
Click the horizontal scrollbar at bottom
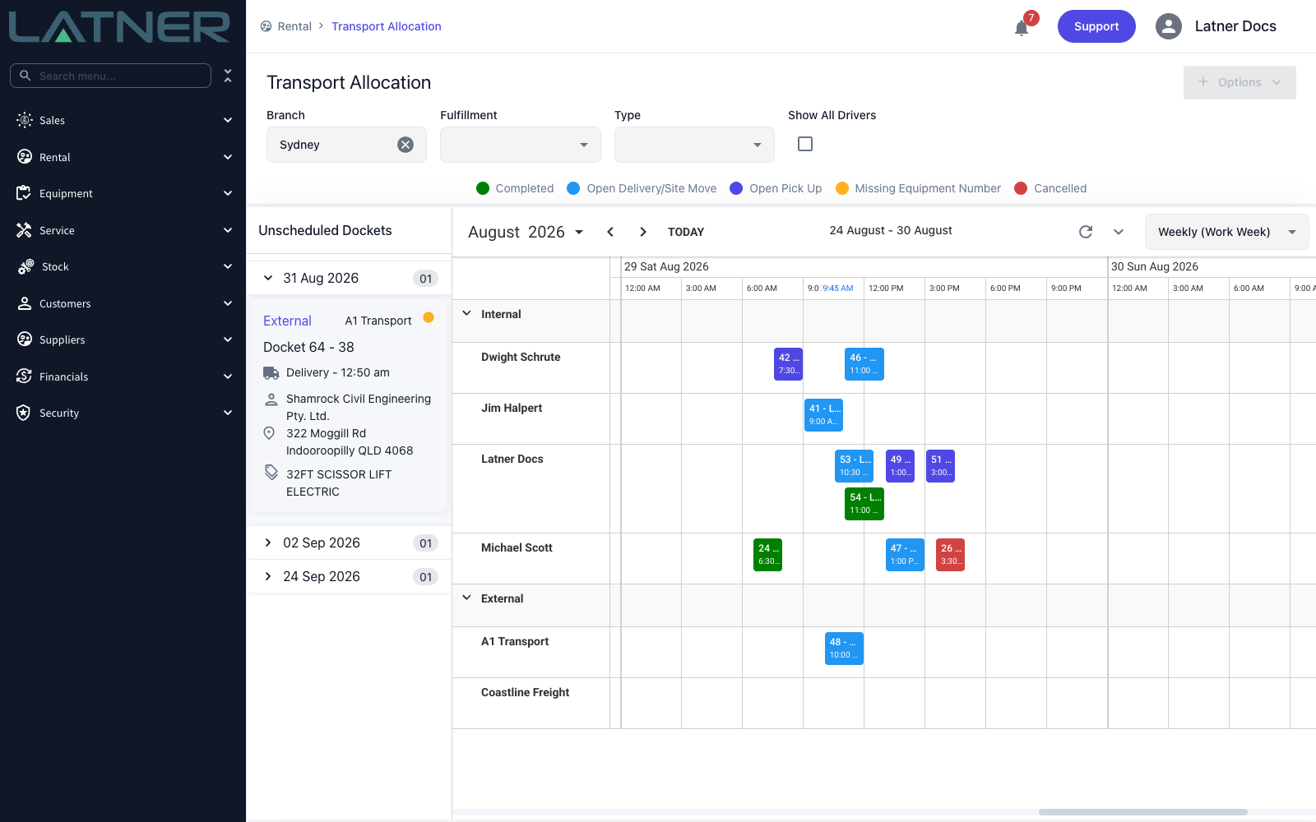pyautogui.click(x=1143, y=812)
